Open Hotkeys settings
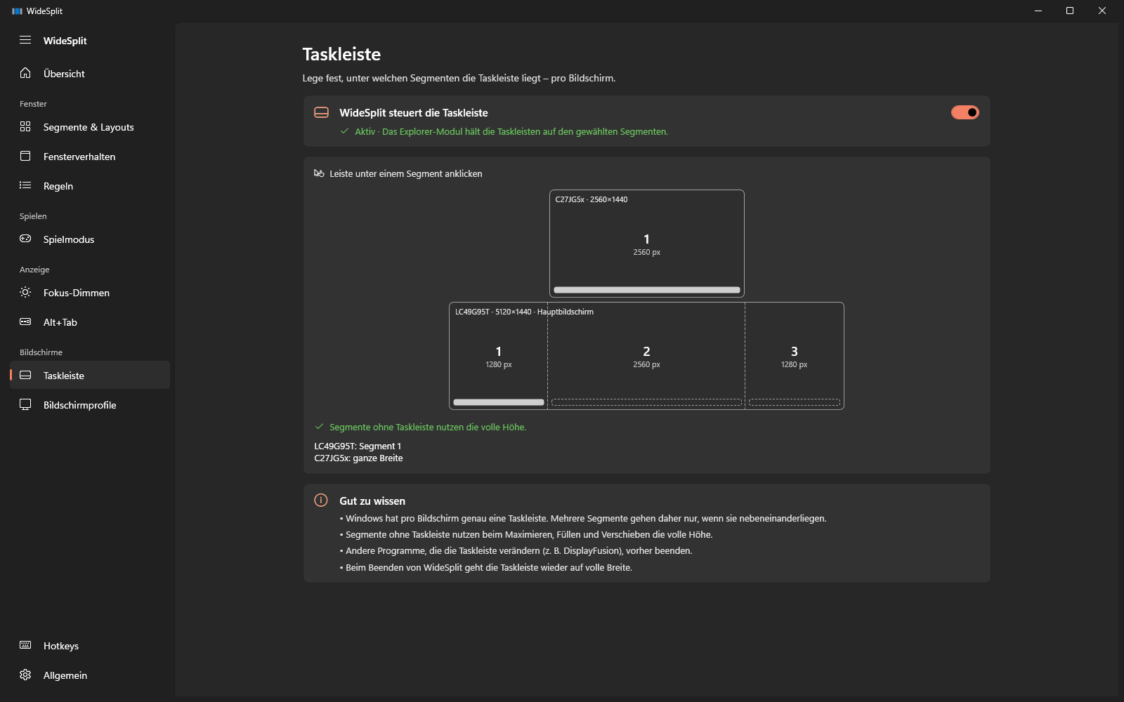 (x=90, y=646)
